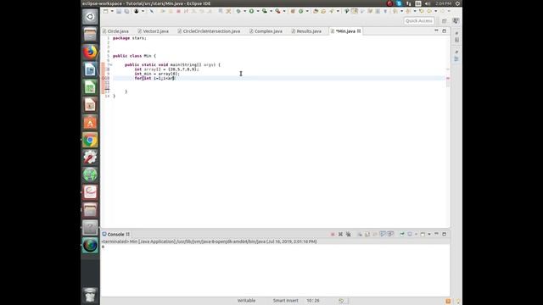Open Google Chrome from the Ubuntu dock
Screen dimensions: 543x305
(90, 140)
